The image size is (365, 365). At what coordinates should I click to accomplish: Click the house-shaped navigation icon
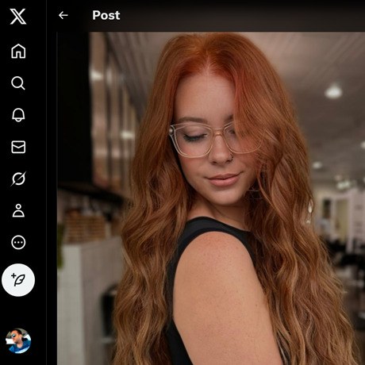point(18,51)
